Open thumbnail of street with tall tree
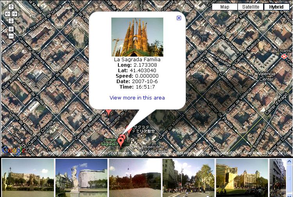 pos(188,177)
